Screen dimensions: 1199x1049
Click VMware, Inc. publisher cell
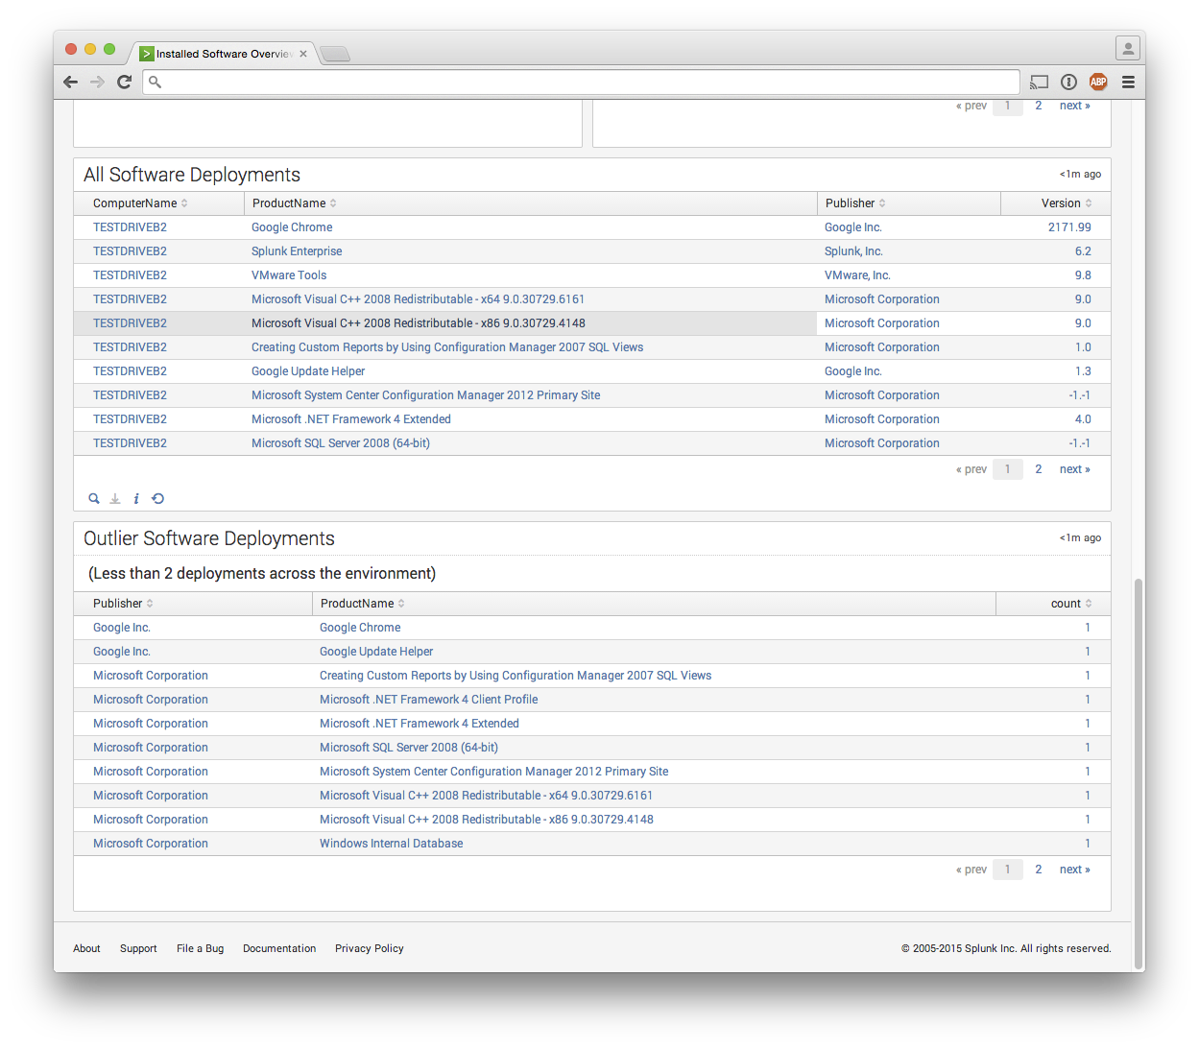coord(857,275)
